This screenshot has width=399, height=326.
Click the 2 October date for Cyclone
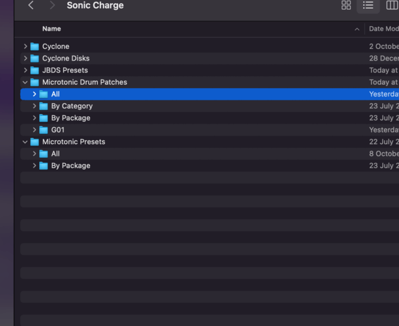point(384,46)
